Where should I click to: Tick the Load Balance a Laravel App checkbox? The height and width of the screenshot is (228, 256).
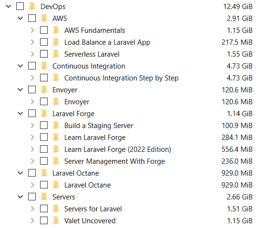point(44,42)
